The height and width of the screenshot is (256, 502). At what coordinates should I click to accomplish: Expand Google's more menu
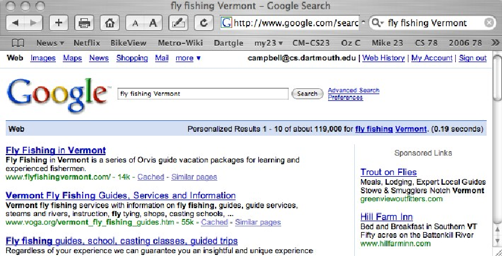pos(188,58)
